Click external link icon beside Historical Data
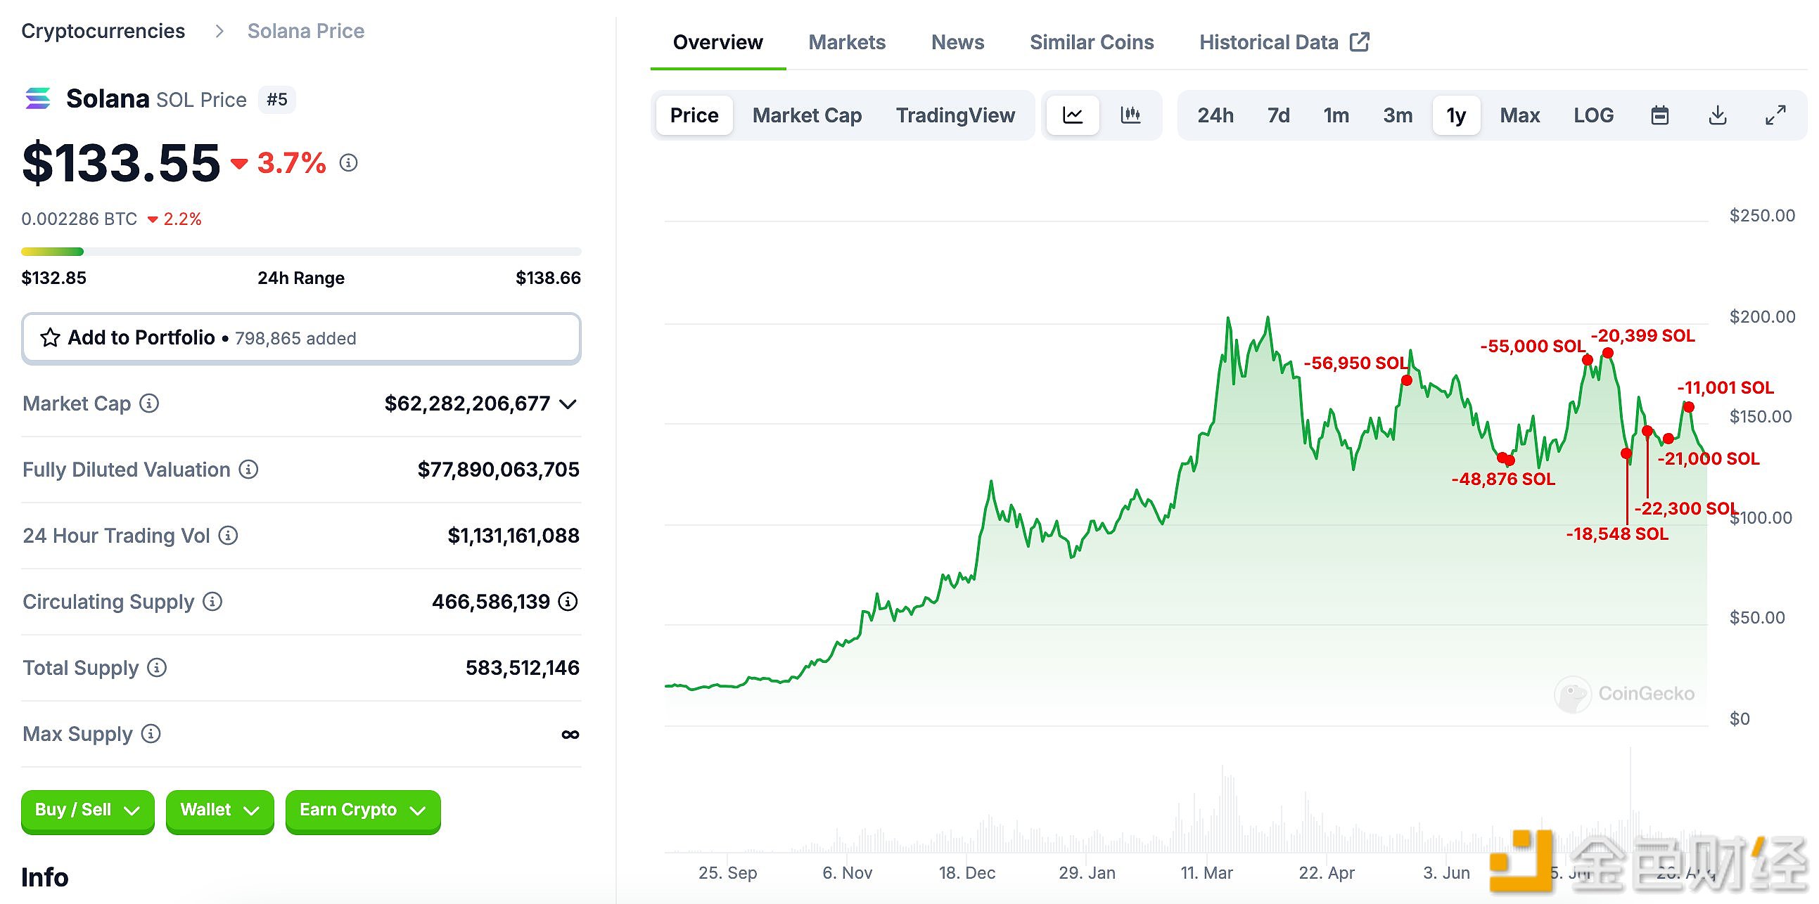Viewport: 1819px width, 904px height. pos(1360,42)
